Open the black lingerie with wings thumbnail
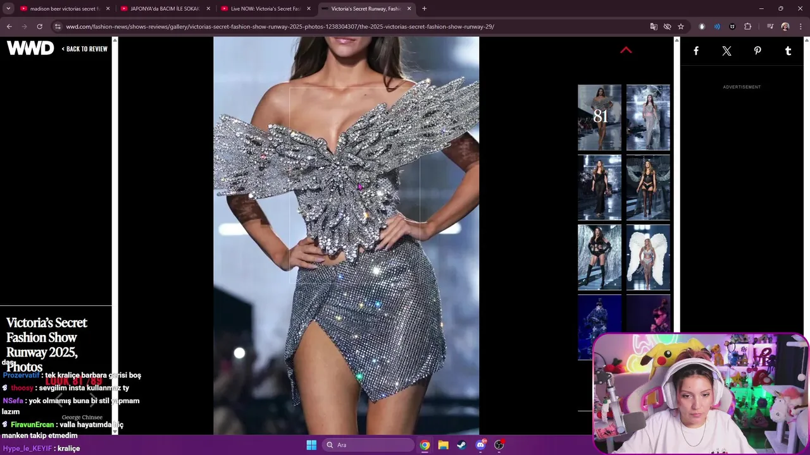Screen dimensions: 810x455 (x=648, y=188)
